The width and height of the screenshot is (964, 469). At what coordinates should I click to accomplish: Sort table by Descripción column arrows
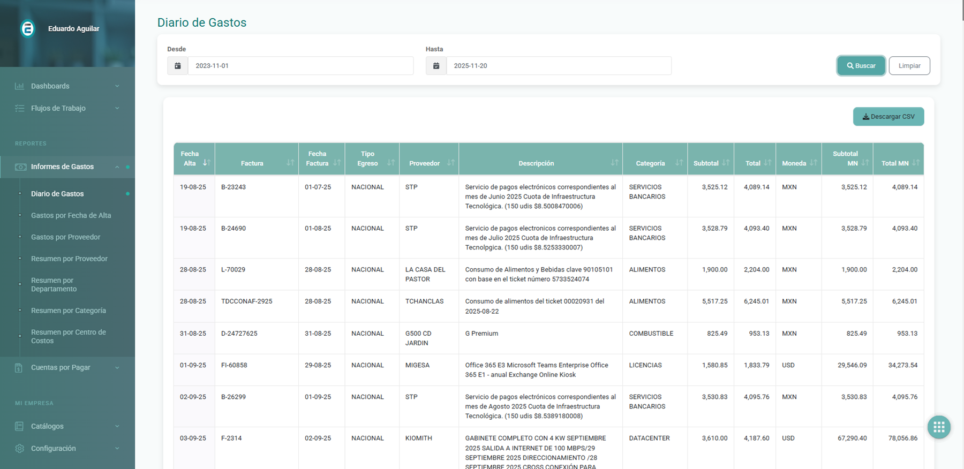(614, 163)
